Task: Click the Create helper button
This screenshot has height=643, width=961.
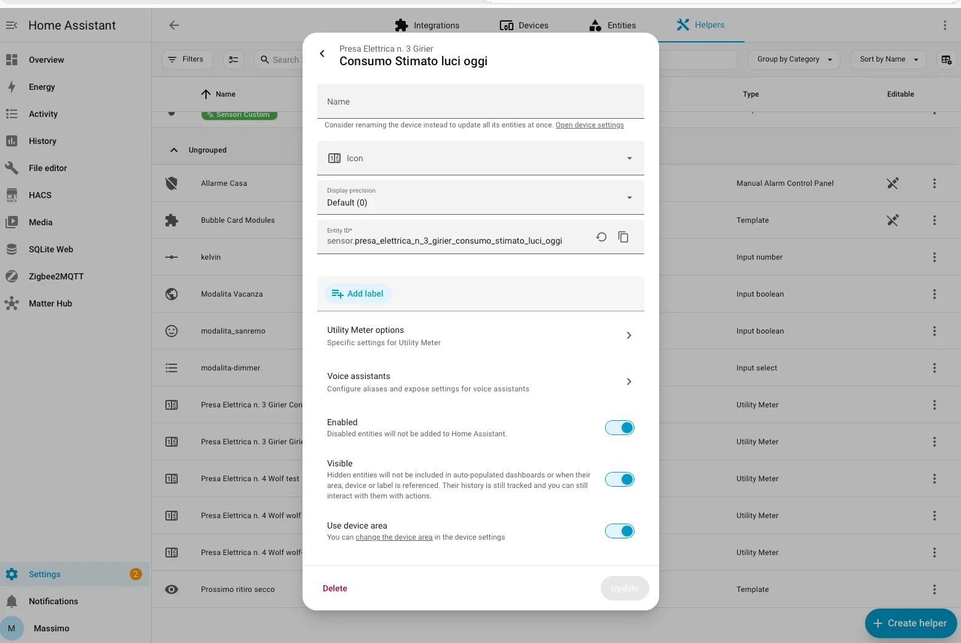Action: click(911, 623)
